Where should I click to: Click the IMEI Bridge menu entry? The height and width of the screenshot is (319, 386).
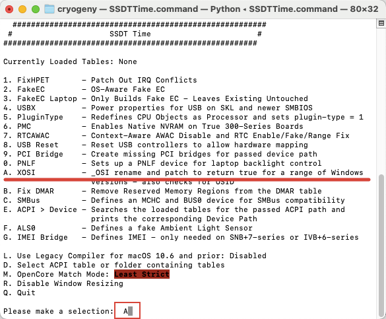(181, 237)
